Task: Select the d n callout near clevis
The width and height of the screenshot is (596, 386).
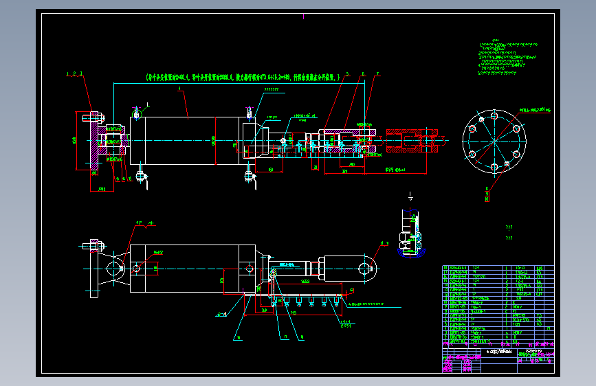Action: [384, 243]
